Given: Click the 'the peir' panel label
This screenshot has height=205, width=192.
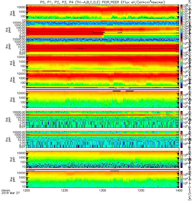Looking at the screenshot, I should [13, 179].
